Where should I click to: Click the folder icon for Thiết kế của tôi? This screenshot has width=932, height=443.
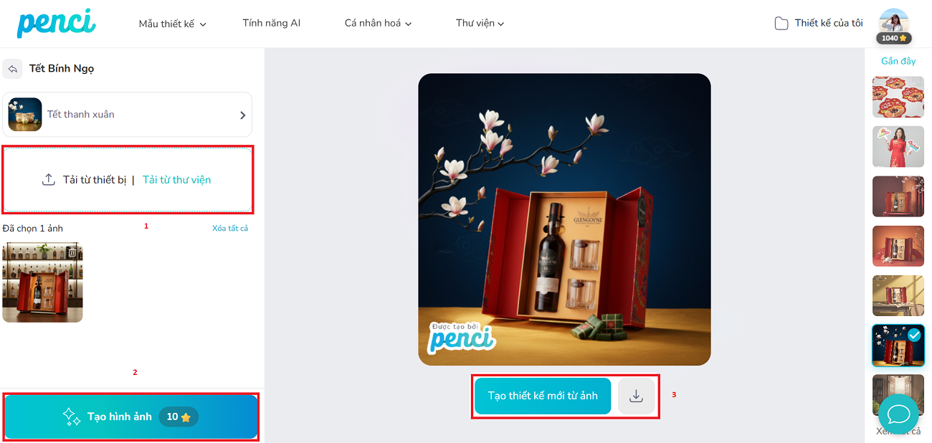pyautogui.click(x=781, y=24)
